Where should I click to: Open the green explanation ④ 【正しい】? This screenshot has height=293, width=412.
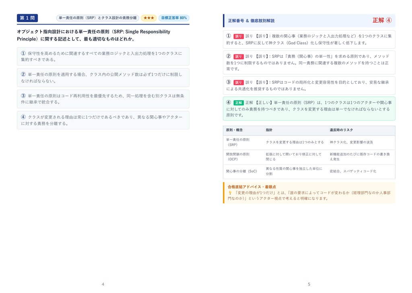(309, 109)
